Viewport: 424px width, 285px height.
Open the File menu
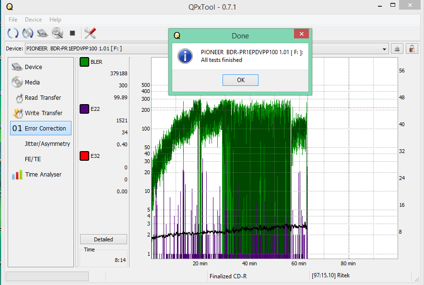[x=13, y=20]
